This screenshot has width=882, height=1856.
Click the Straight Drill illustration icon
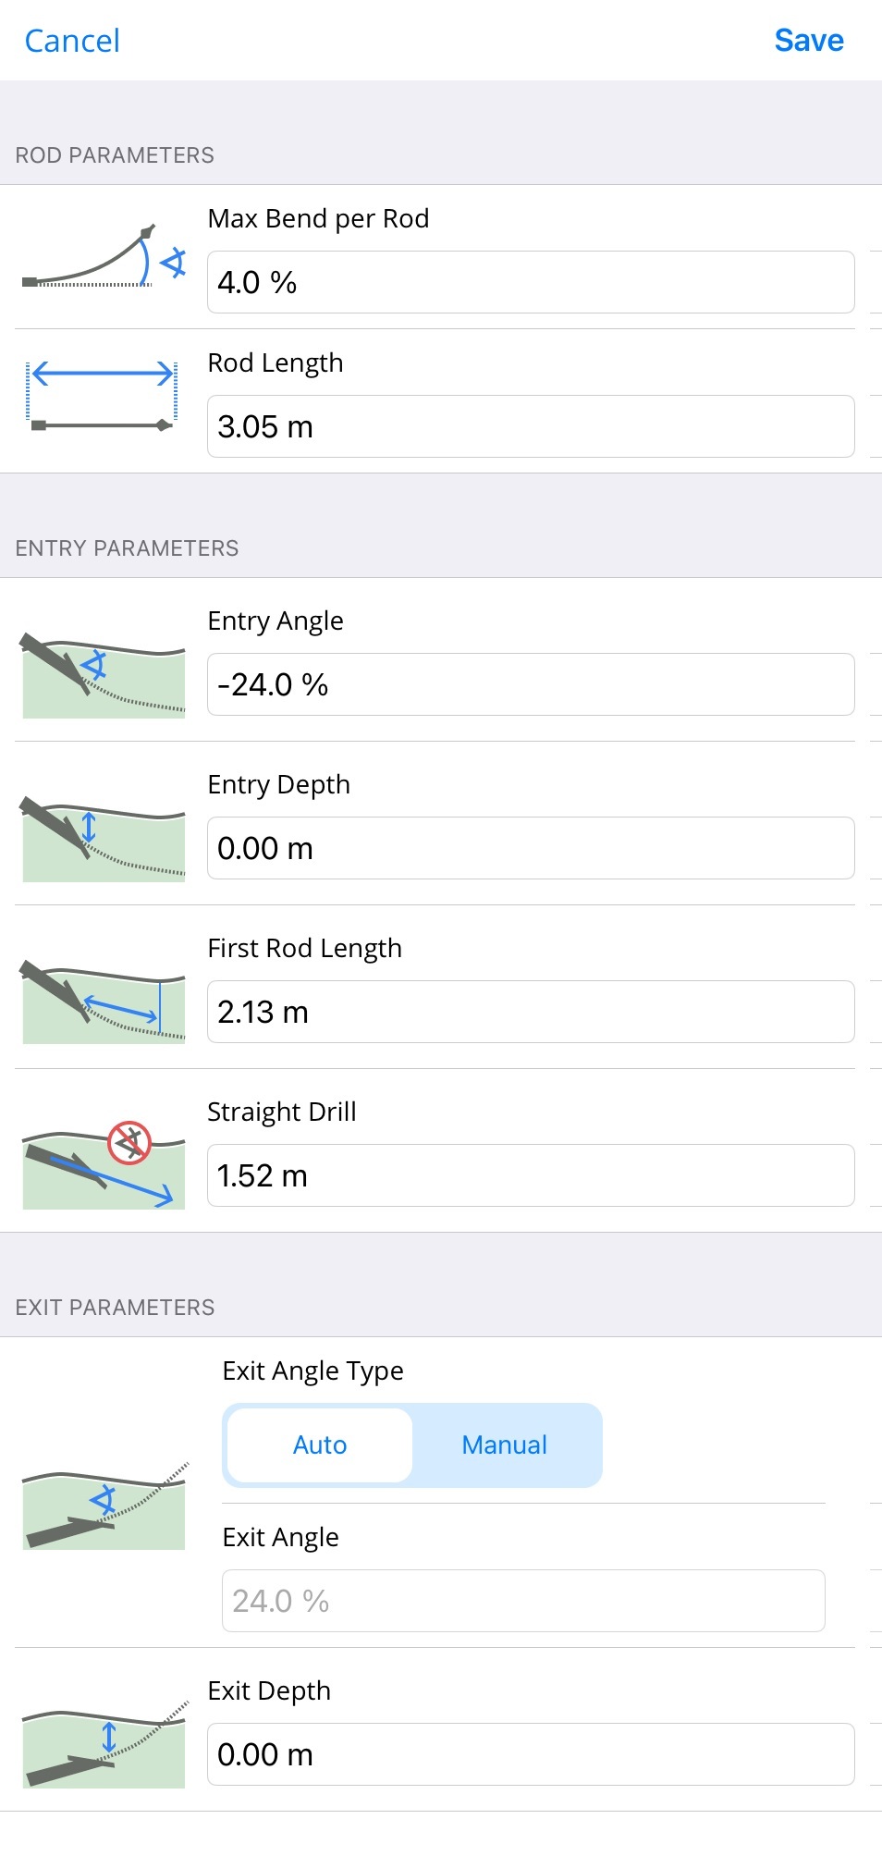[103, 1166]
